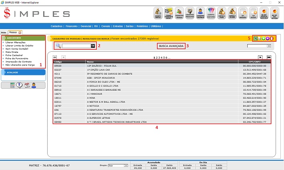Screen dimensions: 284x170
Task: Click the Contas a Pagar icon
Action: (x=222, y=13)
